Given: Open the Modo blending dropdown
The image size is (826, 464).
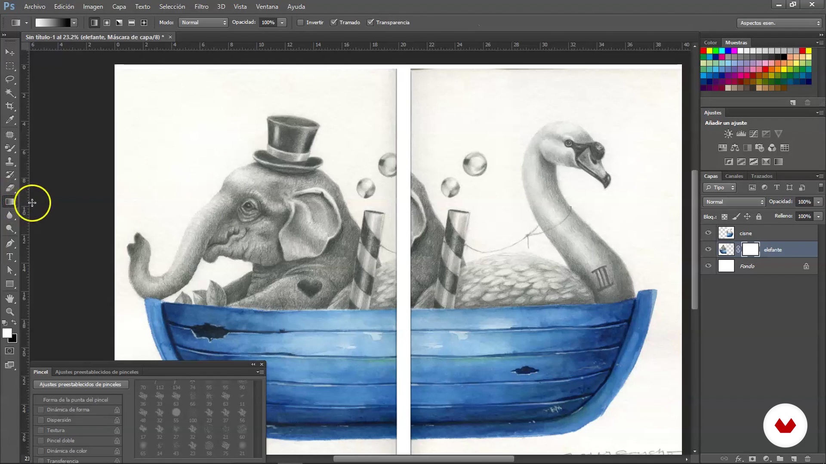Looking at the screenshot, I should [203, 22].
